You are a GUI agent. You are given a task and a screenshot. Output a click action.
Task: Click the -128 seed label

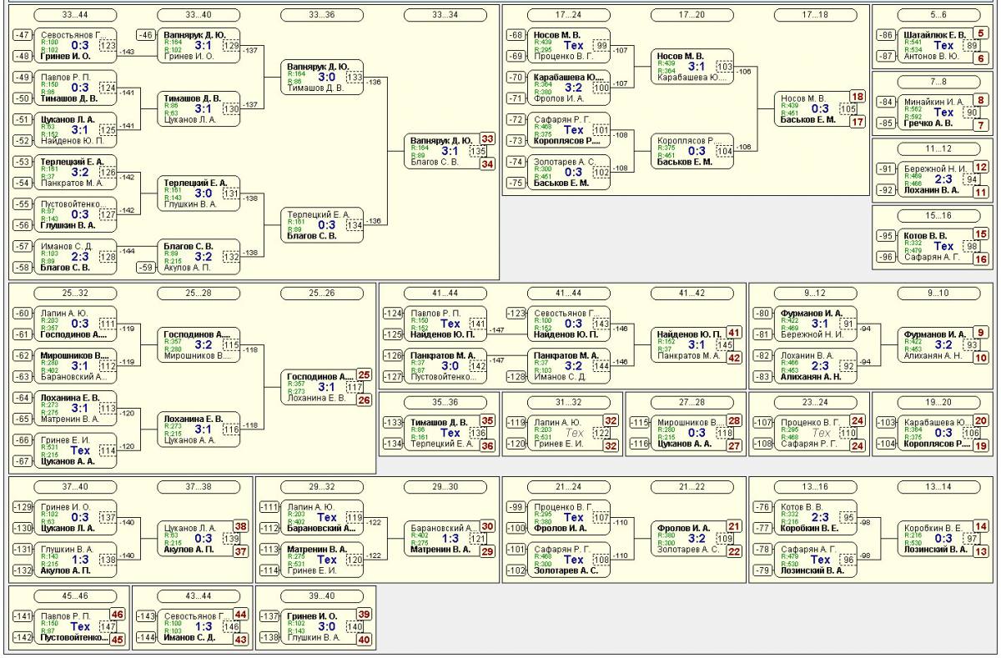click(515, 376)
